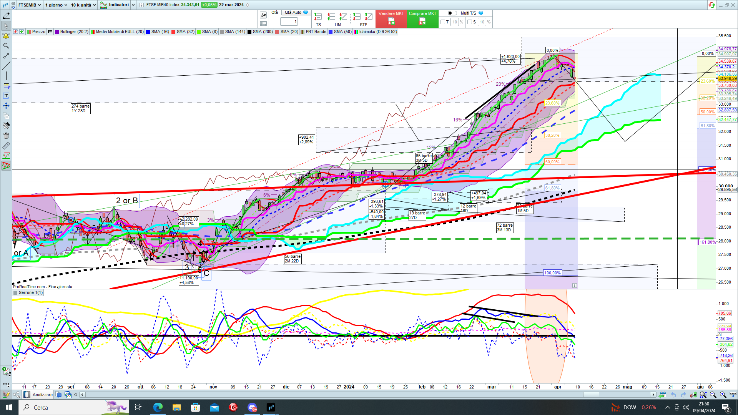Click the horizontal chart scrollbar thumb
Image resolution: width=738 pixels, height=415 pixels.
591,395
